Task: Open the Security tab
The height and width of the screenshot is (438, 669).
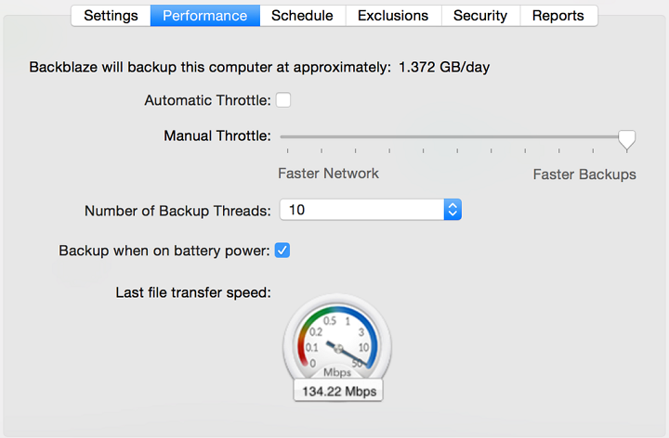Action: (480, 16)
